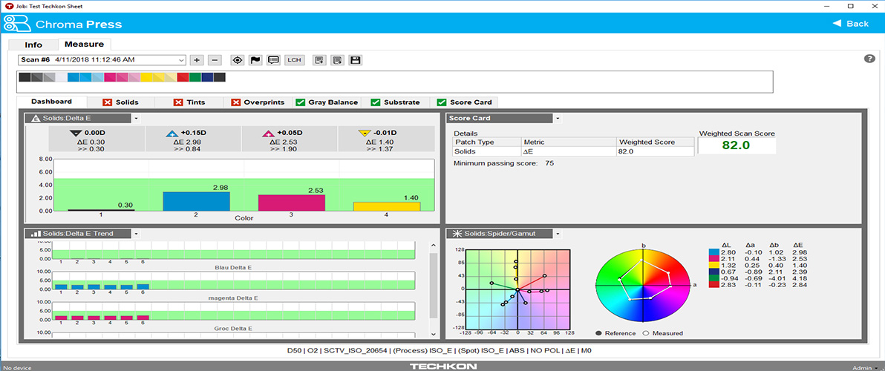This screenshot has height=371, width=885.
Task: Select the solid magenta patch in color strip
Action: pos(109,76)
